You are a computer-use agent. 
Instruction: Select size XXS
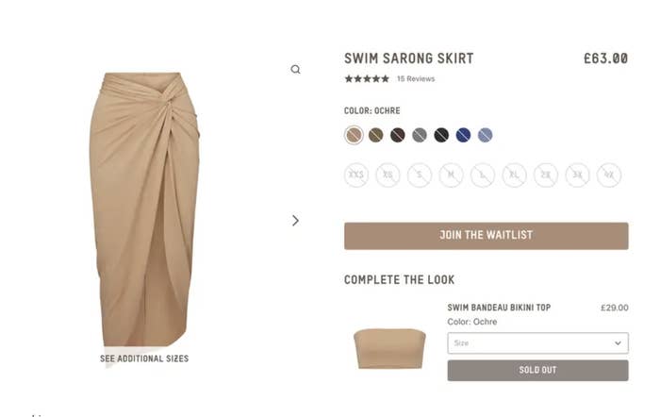point(356,175)
